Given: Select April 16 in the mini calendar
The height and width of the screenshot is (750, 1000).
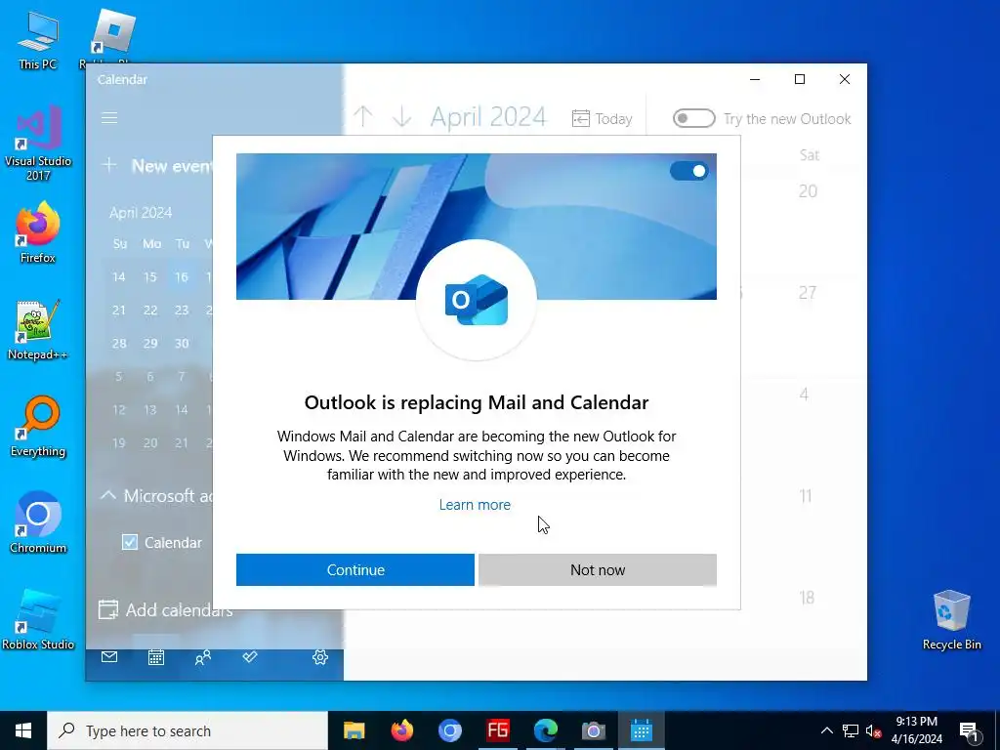Looking at the screenshot, I should pos(182,276).
